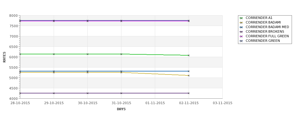
Task: Click the RATES y-axis title
Action: (x=4, y=57)
